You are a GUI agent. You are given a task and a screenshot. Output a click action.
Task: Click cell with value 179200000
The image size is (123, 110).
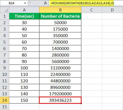tap(60, 94)
